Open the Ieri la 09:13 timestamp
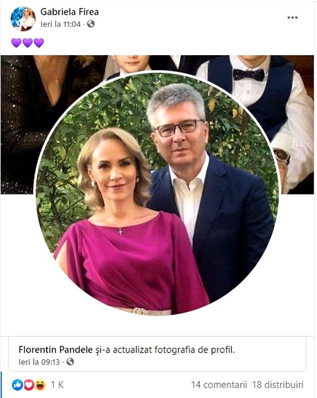 click(x=39, y=362)
